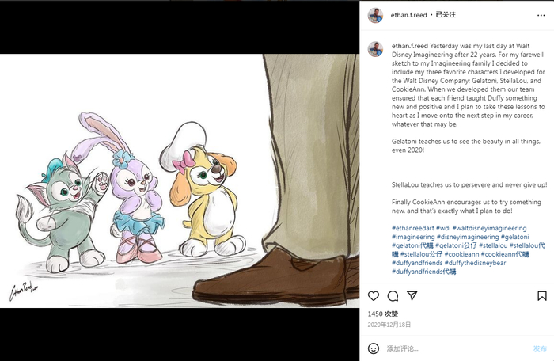Screen dimensions: 554x361
Task: Click the 发布 post comment button
Action: pyautogui.click(x=540, y=348)
